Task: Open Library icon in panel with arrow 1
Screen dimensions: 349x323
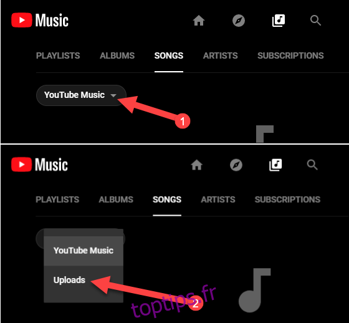Action: pos(279,21)
